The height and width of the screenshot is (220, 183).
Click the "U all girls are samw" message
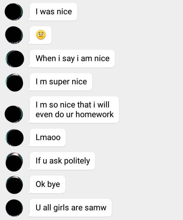click(71, 207)
